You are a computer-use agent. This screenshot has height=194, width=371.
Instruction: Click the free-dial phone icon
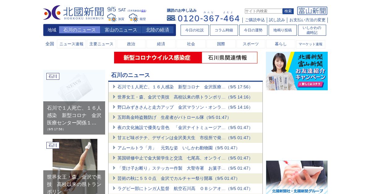[171, 18]
